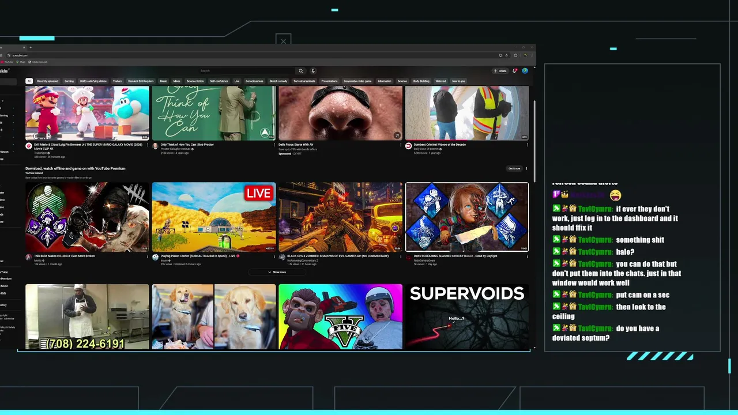The image size is (738, 415).
Task: Select Terrestrial animals filter chip
Action: coord(304,81)
